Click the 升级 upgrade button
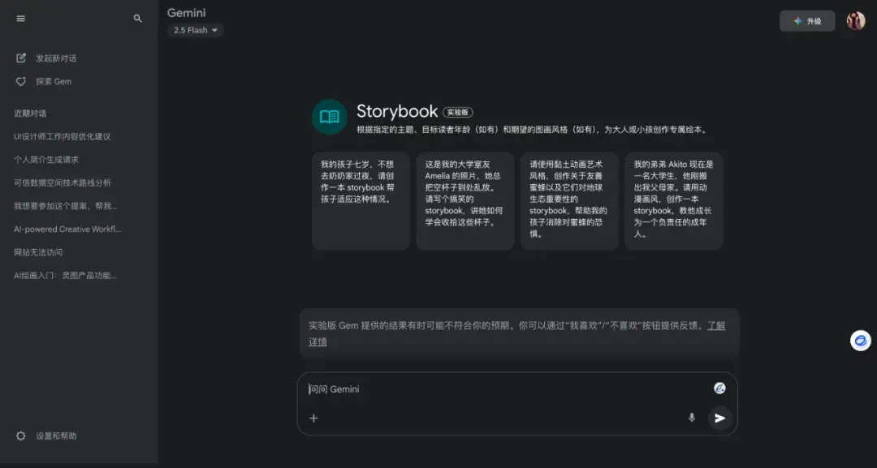Viewport: 877px width, 468px height. (x=807, y=21)
